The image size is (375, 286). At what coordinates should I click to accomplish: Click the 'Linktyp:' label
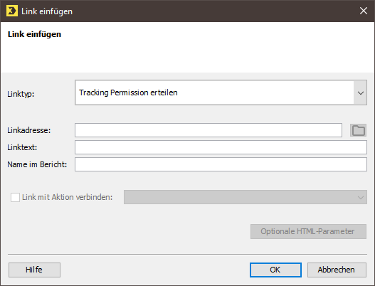(x=21, y=94)
